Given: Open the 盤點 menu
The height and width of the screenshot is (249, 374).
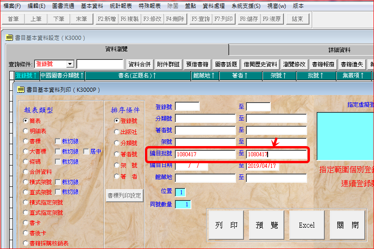Looking at the screenshot, I should click(190, 6).
